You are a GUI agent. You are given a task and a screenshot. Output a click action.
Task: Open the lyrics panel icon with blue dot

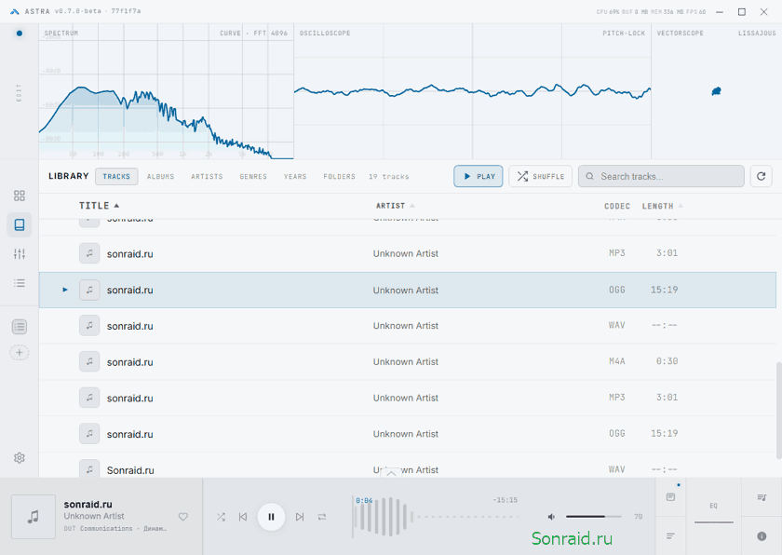click(x=671, y=496)
